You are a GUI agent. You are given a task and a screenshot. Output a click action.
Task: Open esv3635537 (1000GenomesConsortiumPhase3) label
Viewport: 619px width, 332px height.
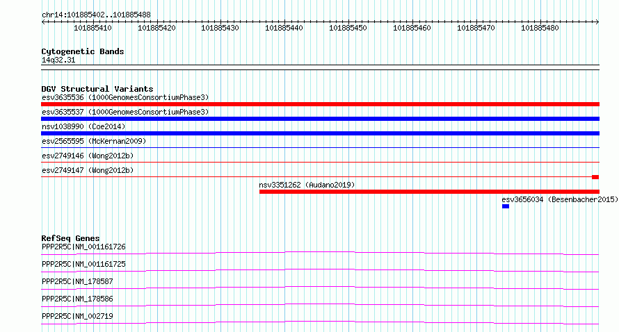point(125,112)
